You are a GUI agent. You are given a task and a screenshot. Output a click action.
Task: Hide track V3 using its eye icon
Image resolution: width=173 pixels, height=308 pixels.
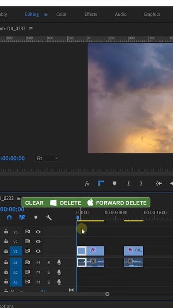coord(38,232)
